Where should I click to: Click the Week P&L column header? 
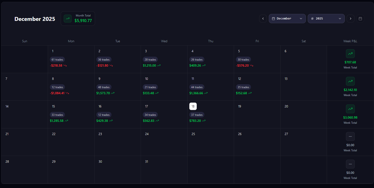tap(350, 41)
